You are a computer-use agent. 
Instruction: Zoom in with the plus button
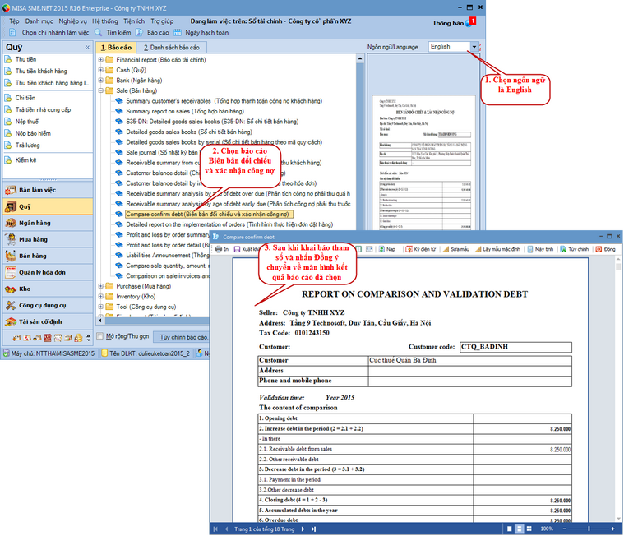(612, 529)
